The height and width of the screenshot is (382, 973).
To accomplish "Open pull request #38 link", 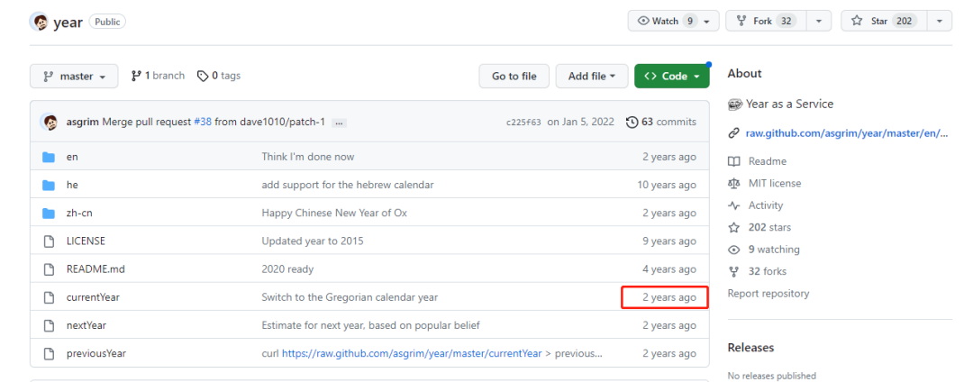I will coord(203,123).
